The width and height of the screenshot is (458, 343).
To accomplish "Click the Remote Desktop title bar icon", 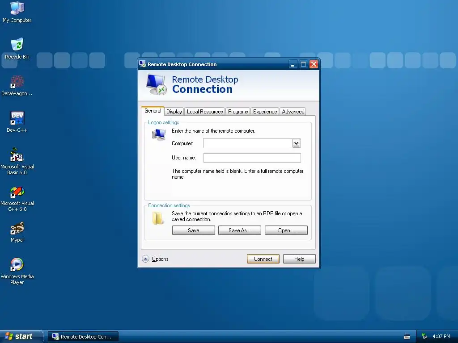I will point(143,64).
